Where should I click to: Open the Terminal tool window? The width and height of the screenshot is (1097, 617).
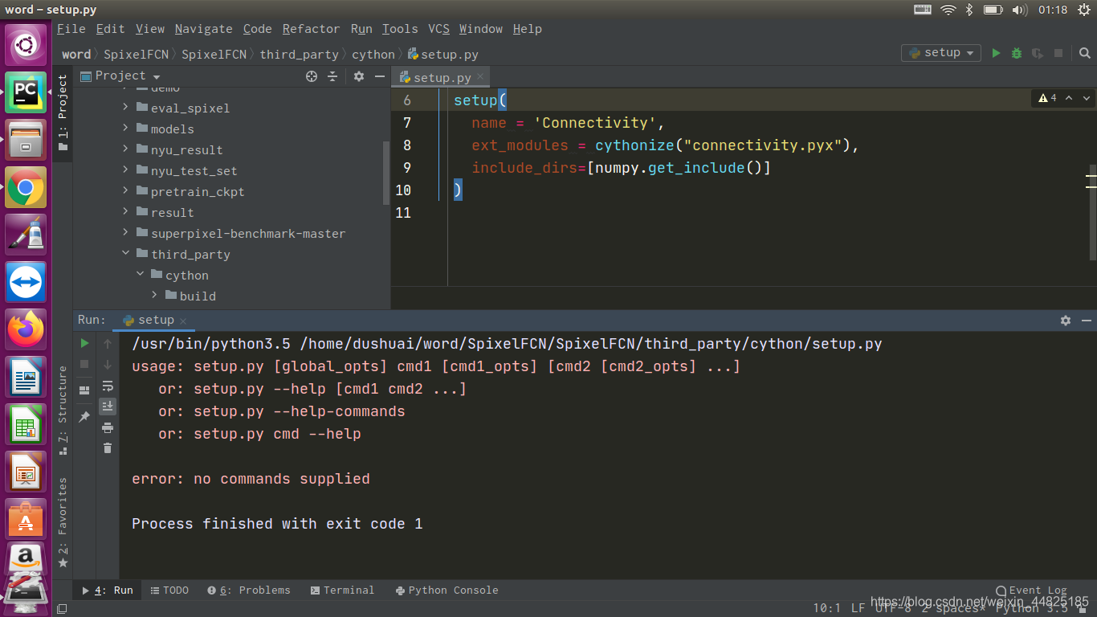coord(342,590)
